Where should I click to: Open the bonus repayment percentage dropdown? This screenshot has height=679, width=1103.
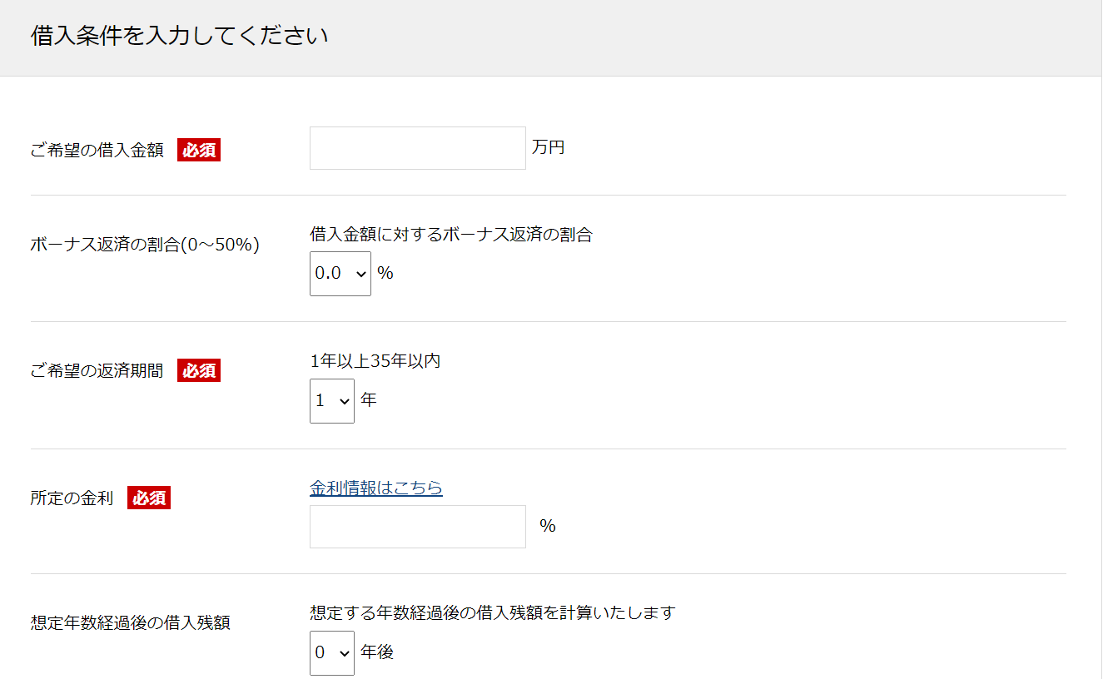pos(340,274)
